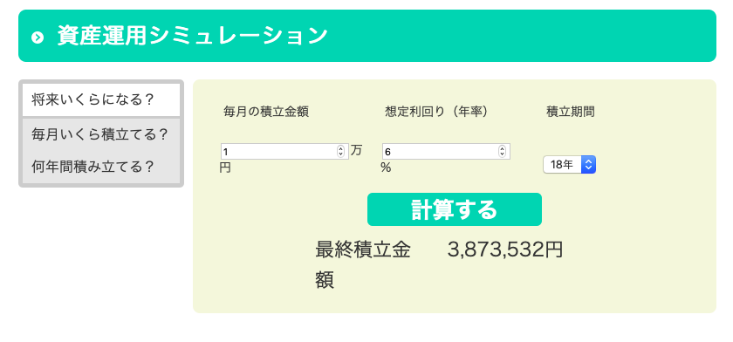
Task: Decrease monthly amount with stepper down arrow
Action: (341, 154)
